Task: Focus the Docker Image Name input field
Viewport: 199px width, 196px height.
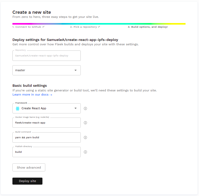Action: (x=47, y=123)
